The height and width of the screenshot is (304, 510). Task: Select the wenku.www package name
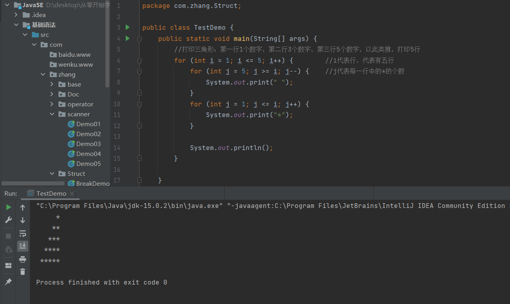(x=76, y=64)
